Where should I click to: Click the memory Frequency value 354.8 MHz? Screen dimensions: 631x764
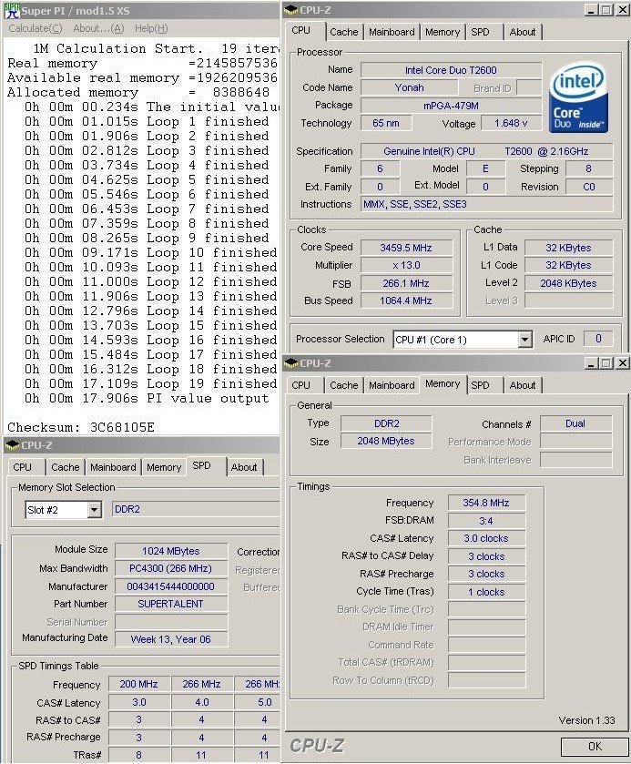point(486,503)
